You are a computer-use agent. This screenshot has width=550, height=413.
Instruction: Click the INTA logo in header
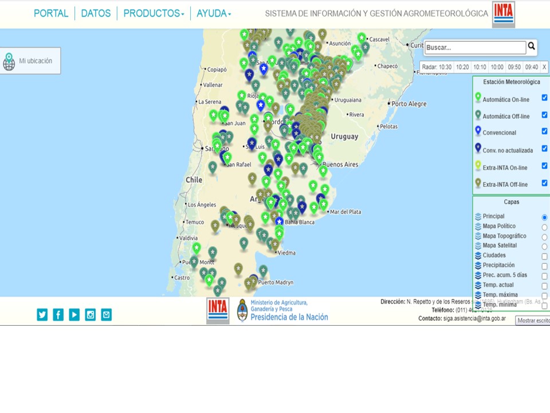(503, 14)
